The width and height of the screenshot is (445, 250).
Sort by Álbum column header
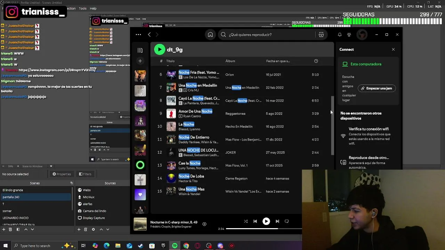point(230,61)
